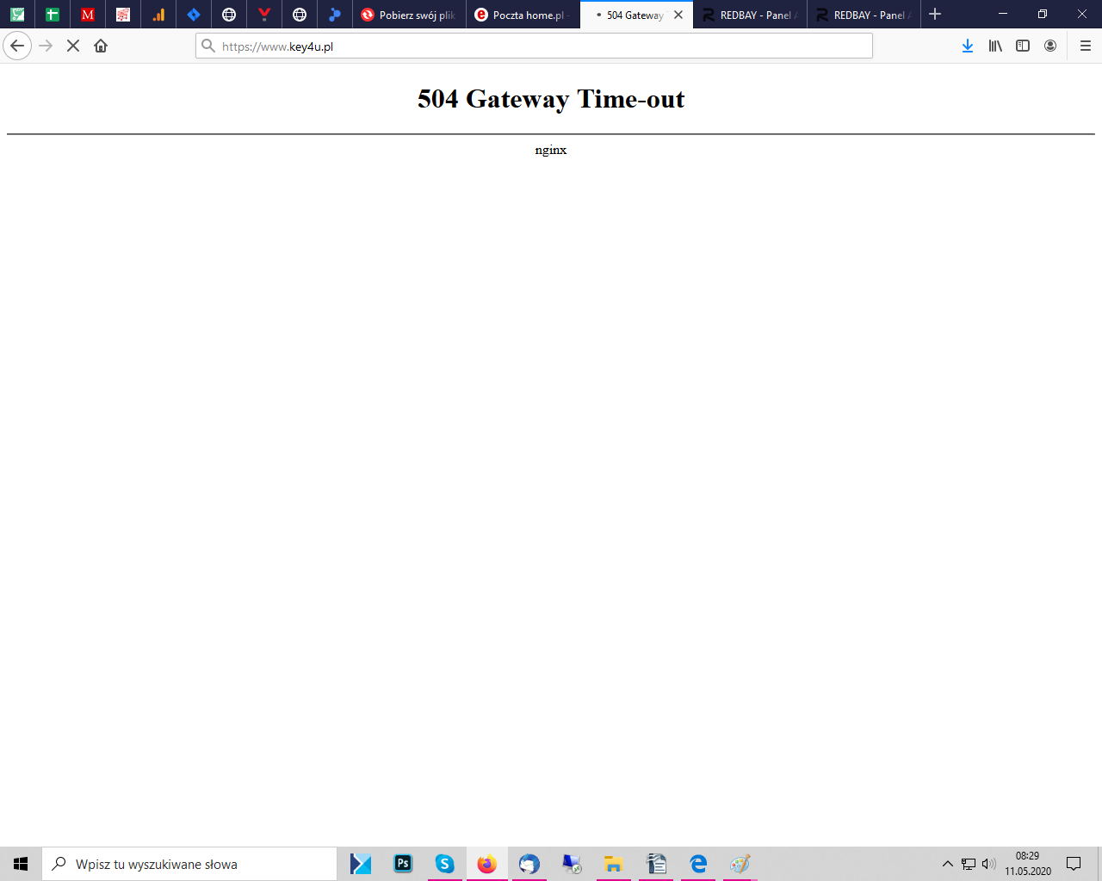This screenshot has height=881, width=1102.
Task: Click the Windows taskbar search box
Action: tap(189, 864)
